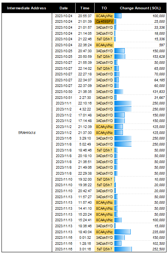
Task: Click the Intermediate Address column header
Action: pyautogui.click(x=26, y=8)
